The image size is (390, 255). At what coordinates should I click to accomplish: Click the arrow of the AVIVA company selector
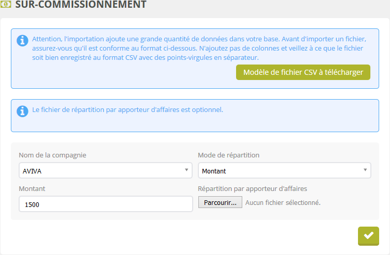click(186, 170)
